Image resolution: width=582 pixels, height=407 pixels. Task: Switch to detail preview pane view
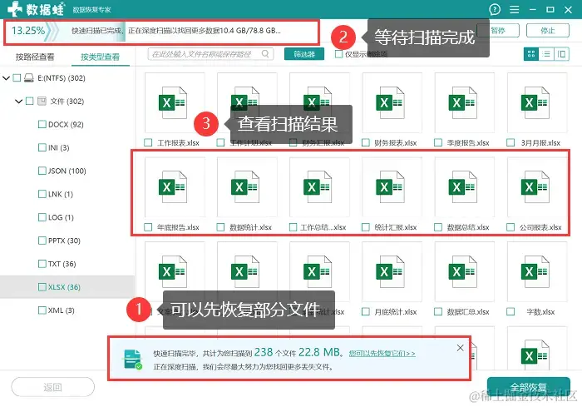coord(561,54)
